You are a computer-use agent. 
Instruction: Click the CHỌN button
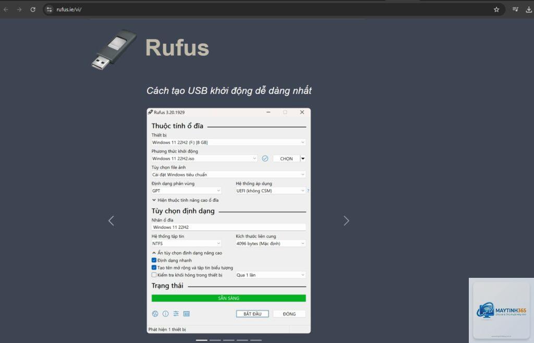click(x=286, y=158)
